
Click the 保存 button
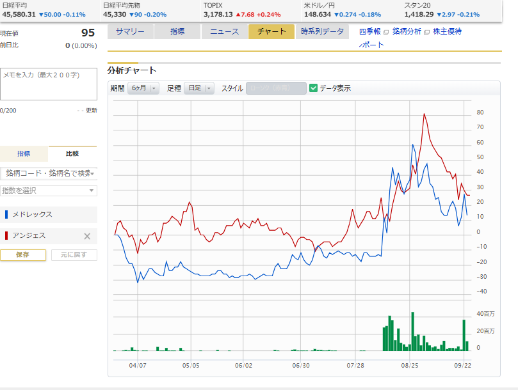(x=23, y=254)
